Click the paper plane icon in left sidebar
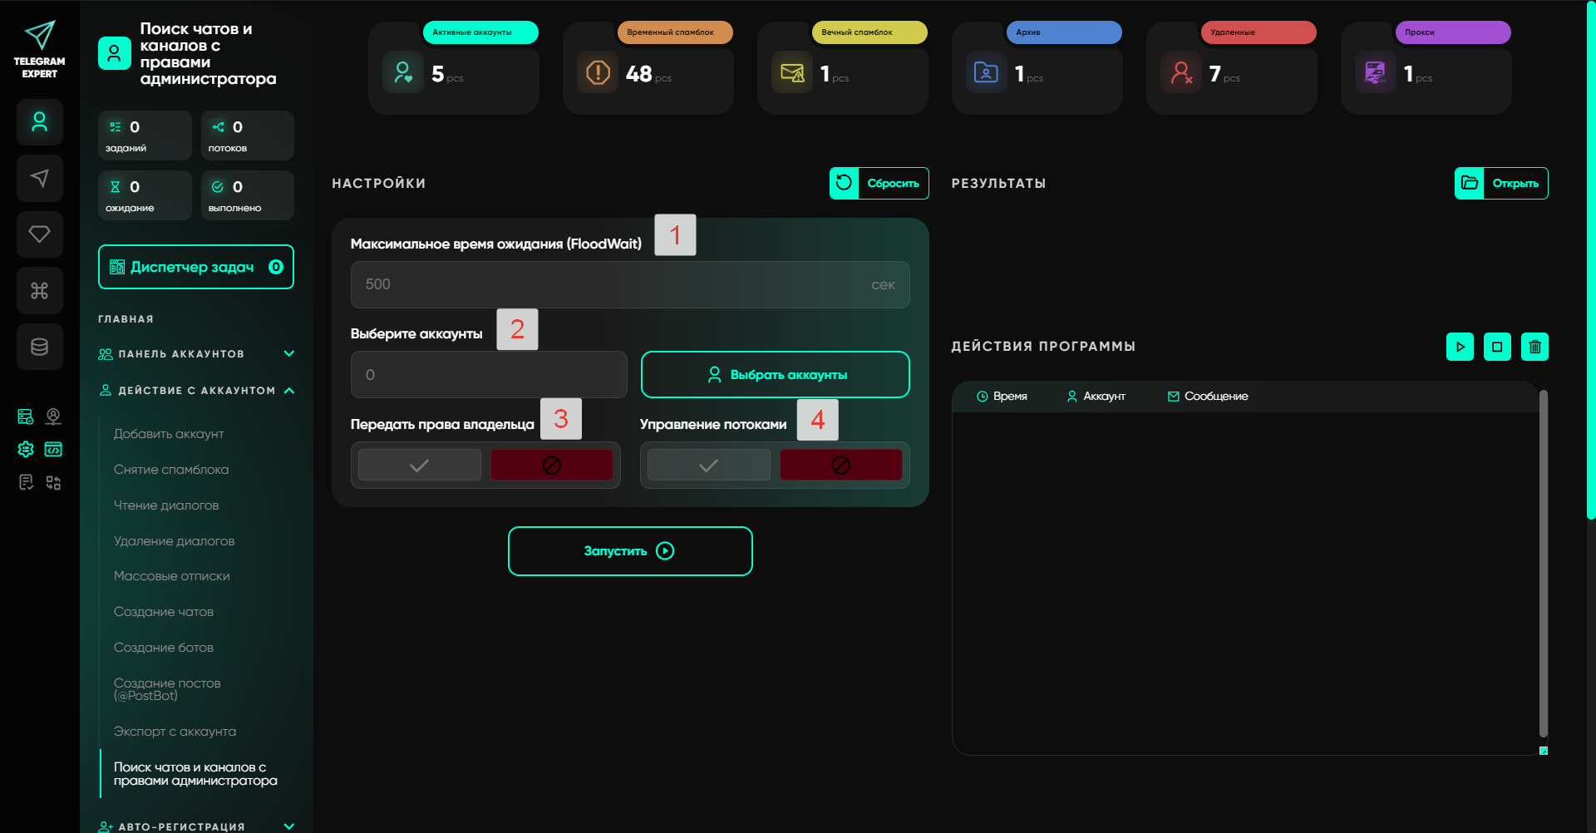 39,179
